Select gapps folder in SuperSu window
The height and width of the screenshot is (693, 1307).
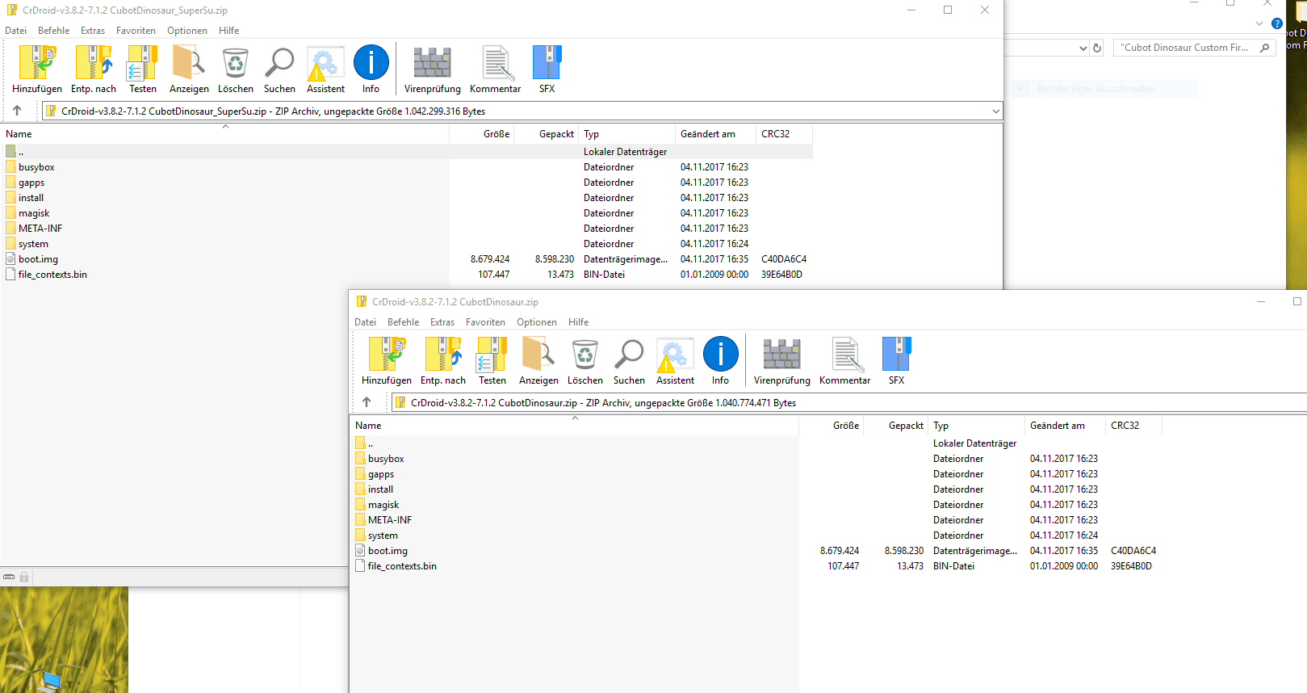(x=31, y=183)
